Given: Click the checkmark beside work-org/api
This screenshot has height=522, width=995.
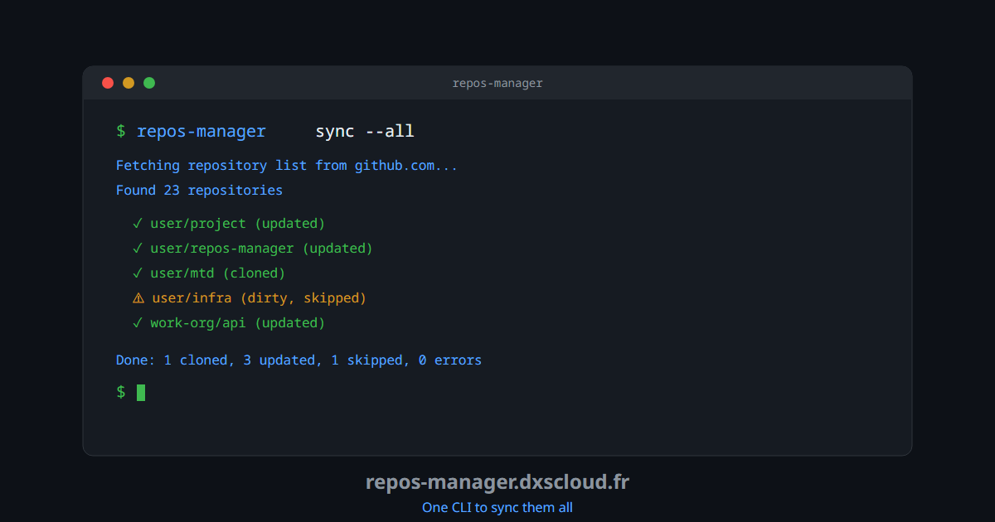Looking at the screenshot, I should pos(138,323).
